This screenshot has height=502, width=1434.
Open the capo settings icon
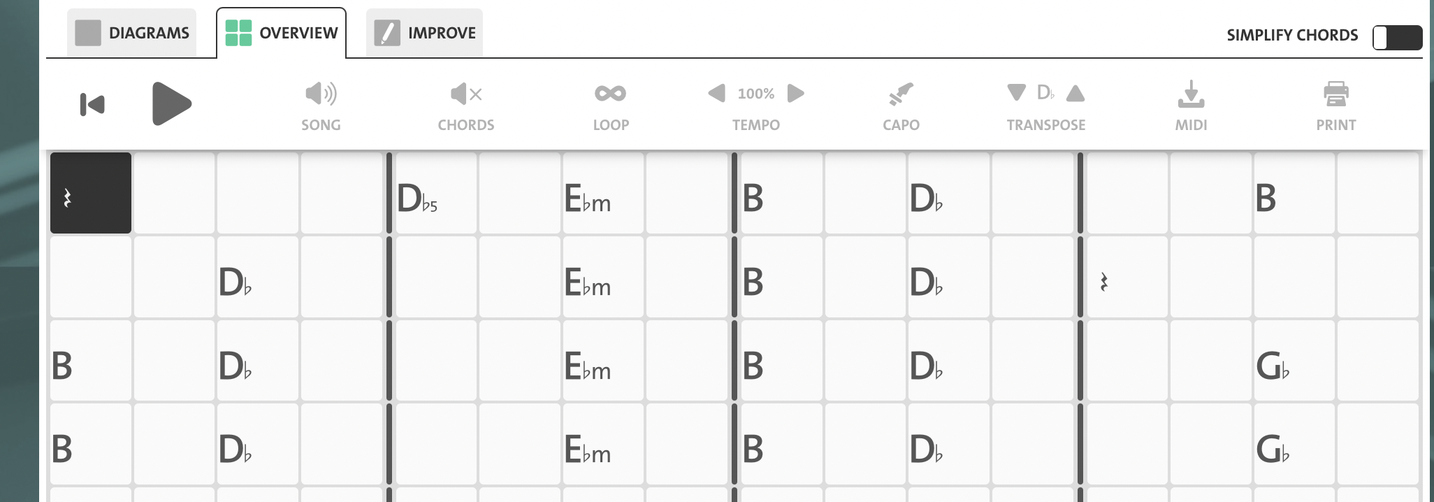[901, 94]
